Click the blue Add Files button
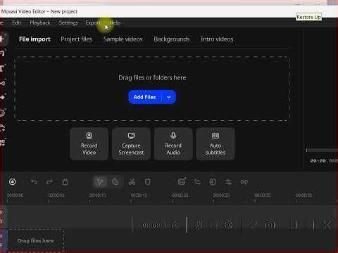Viewport: 338px width, 253px height. (x=145, y=97)
